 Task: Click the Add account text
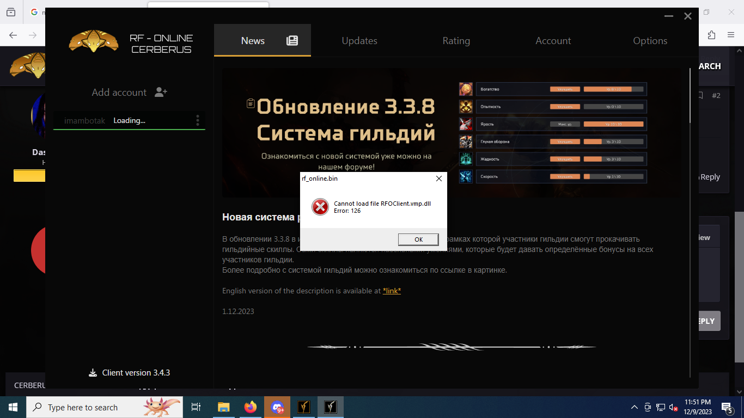click(x=119, y=93)
